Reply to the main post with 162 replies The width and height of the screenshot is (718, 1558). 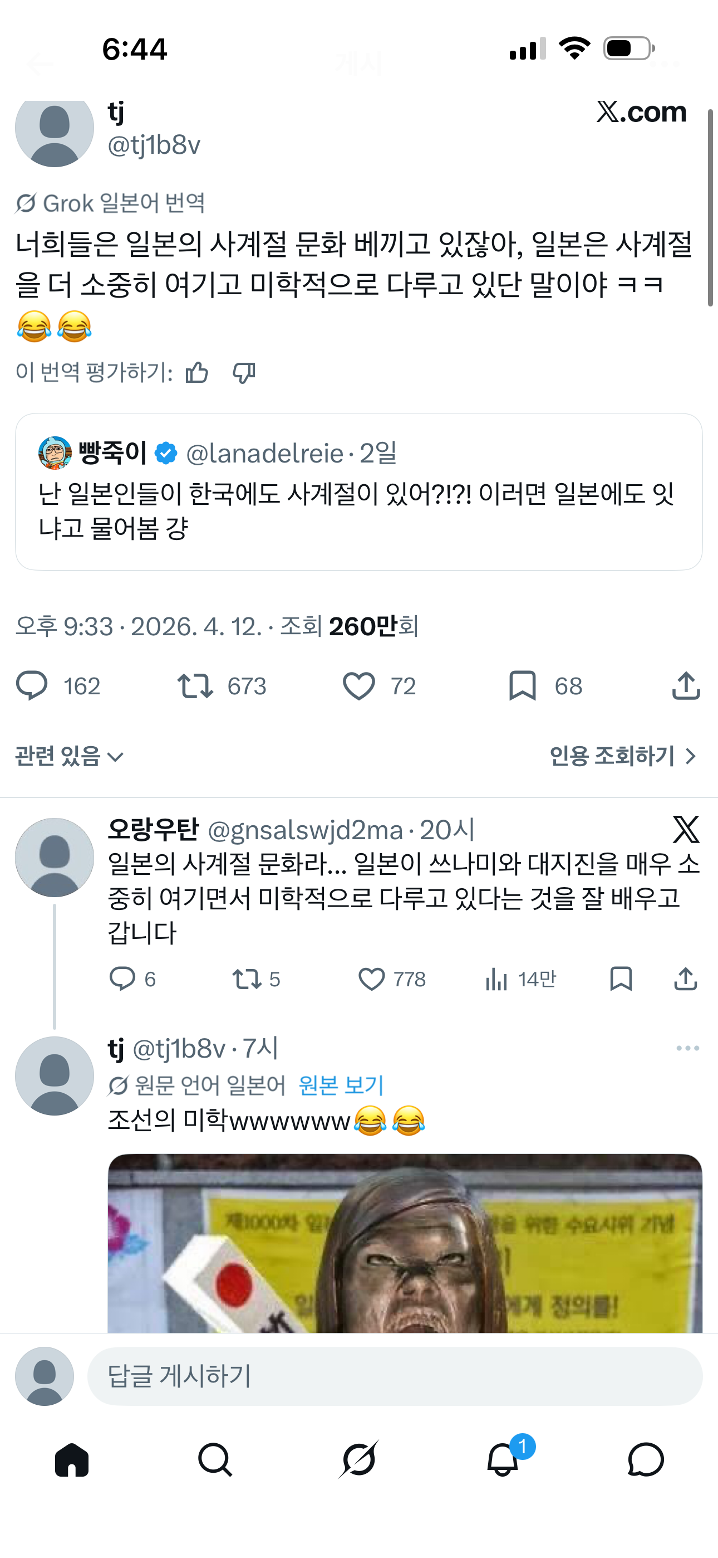pyautogui.click(x=31, y=686)
